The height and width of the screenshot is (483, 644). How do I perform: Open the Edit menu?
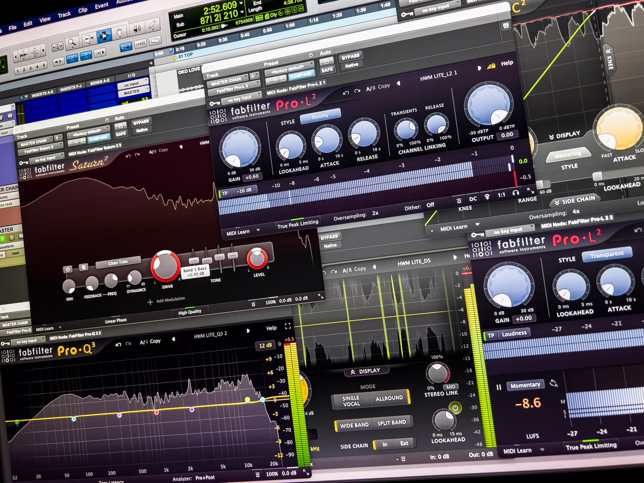[28, 24]
